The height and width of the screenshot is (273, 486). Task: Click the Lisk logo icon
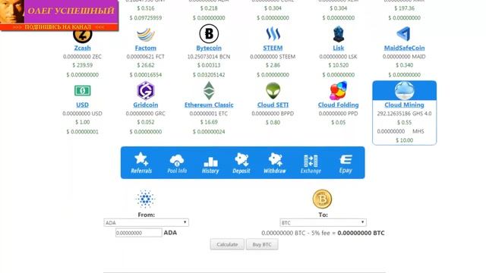tap(339, 34)
